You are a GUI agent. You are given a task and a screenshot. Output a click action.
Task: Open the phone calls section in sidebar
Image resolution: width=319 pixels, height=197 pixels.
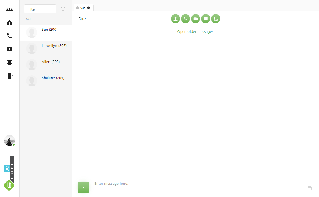(9, 36)
